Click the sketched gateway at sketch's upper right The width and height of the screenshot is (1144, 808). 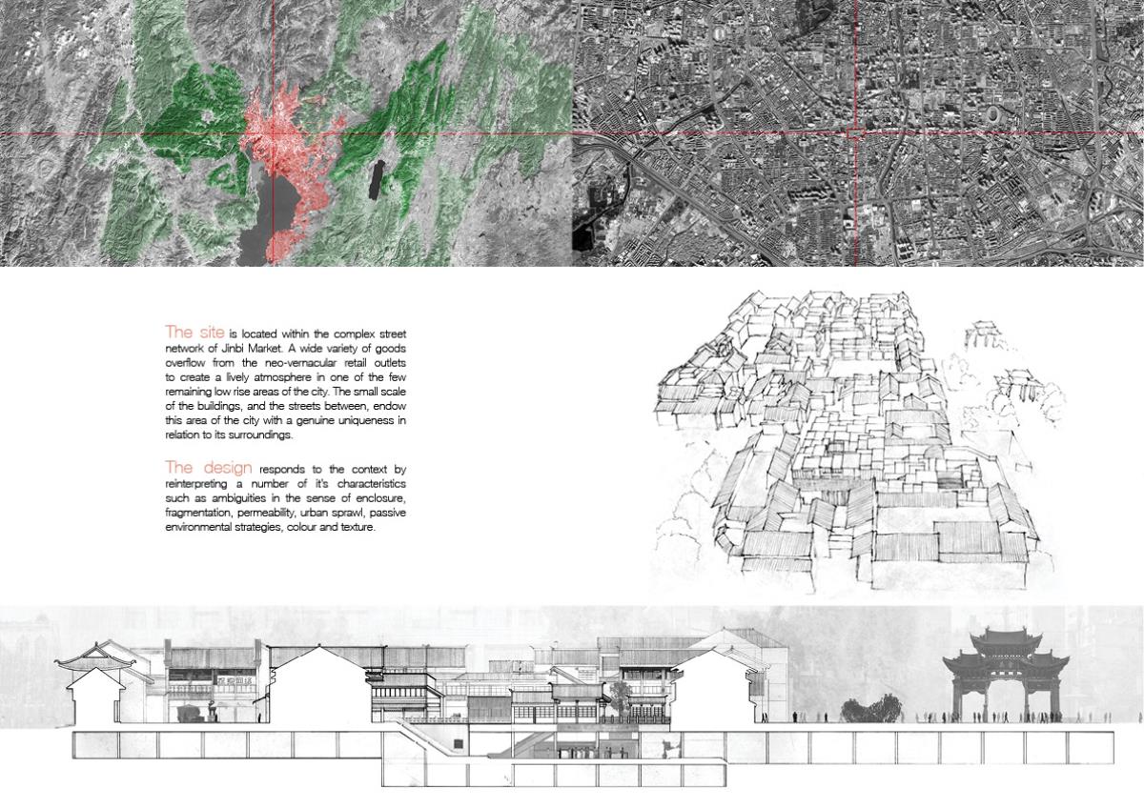click(x=982, y=336)
